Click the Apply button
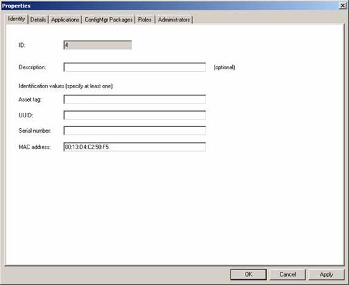This screenshot has height=285, width=349. pyautogui.click(x=326, y=274)
